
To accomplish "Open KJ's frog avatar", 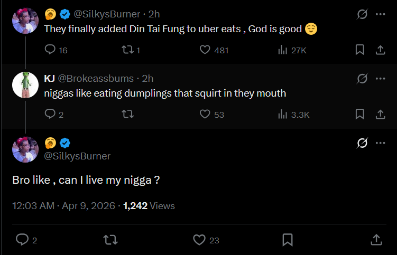I will pos(25,84).
